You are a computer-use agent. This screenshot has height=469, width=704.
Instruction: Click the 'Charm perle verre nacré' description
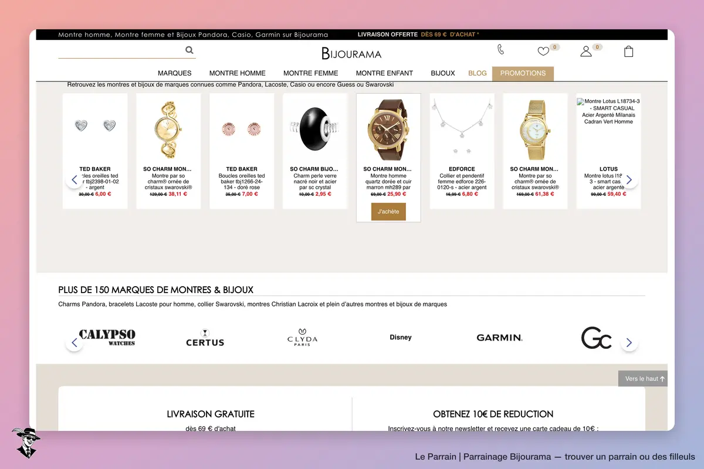315,181
